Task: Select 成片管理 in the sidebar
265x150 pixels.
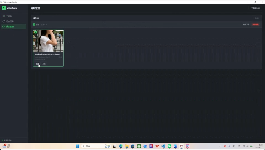Action: click(14, 26)
